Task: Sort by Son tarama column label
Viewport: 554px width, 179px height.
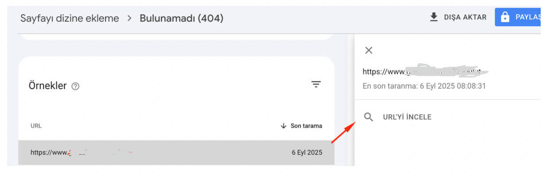Action: [306, 126]
